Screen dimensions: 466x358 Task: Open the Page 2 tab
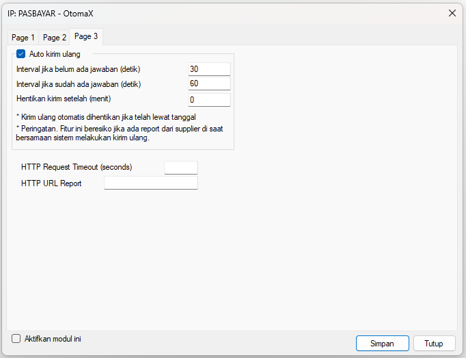point(55,38)
